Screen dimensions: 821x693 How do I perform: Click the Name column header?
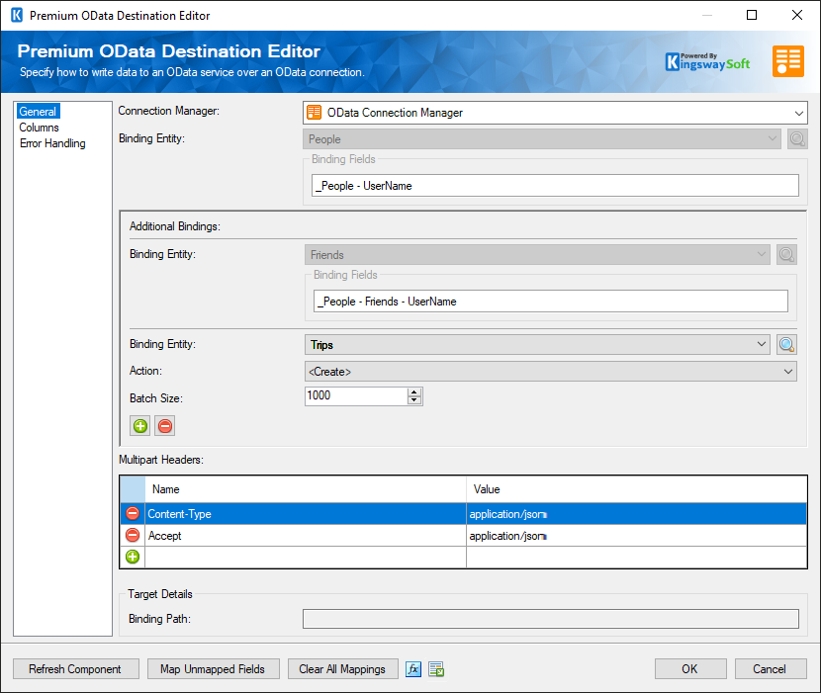306,489
